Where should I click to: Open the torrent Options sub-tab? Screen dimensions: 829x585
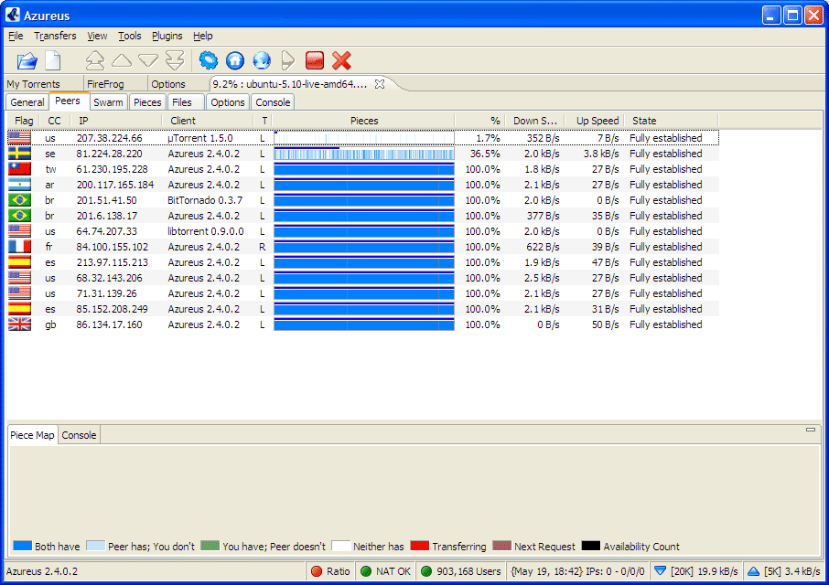click(x=227, y=102)
